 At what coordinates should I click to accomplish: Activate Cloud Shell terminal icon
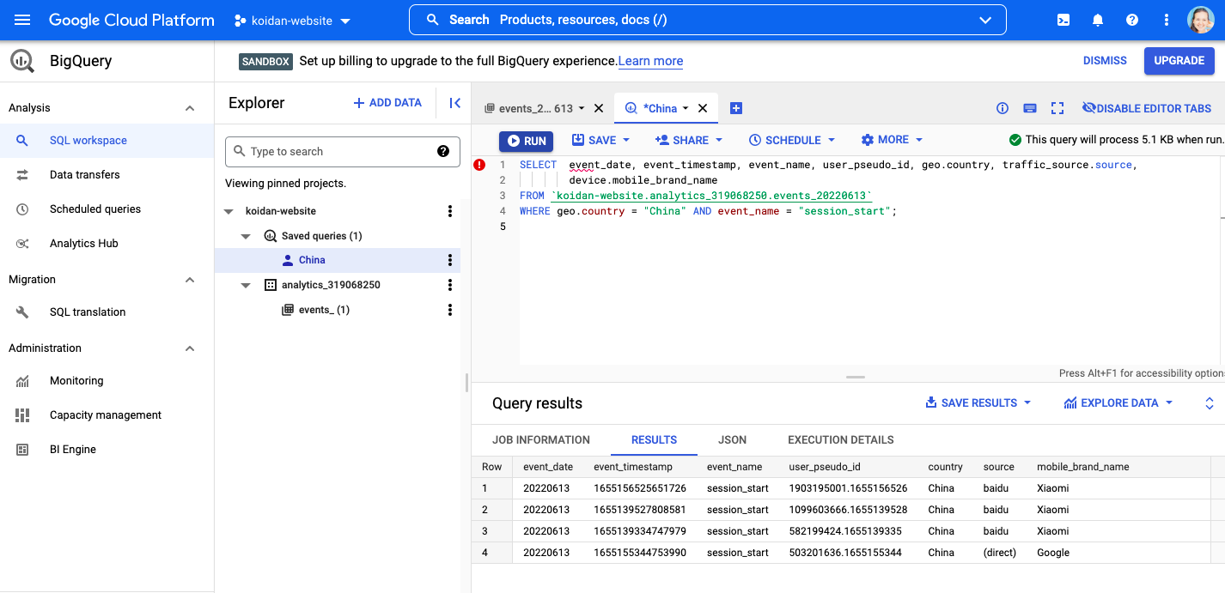click(1063, 20)
